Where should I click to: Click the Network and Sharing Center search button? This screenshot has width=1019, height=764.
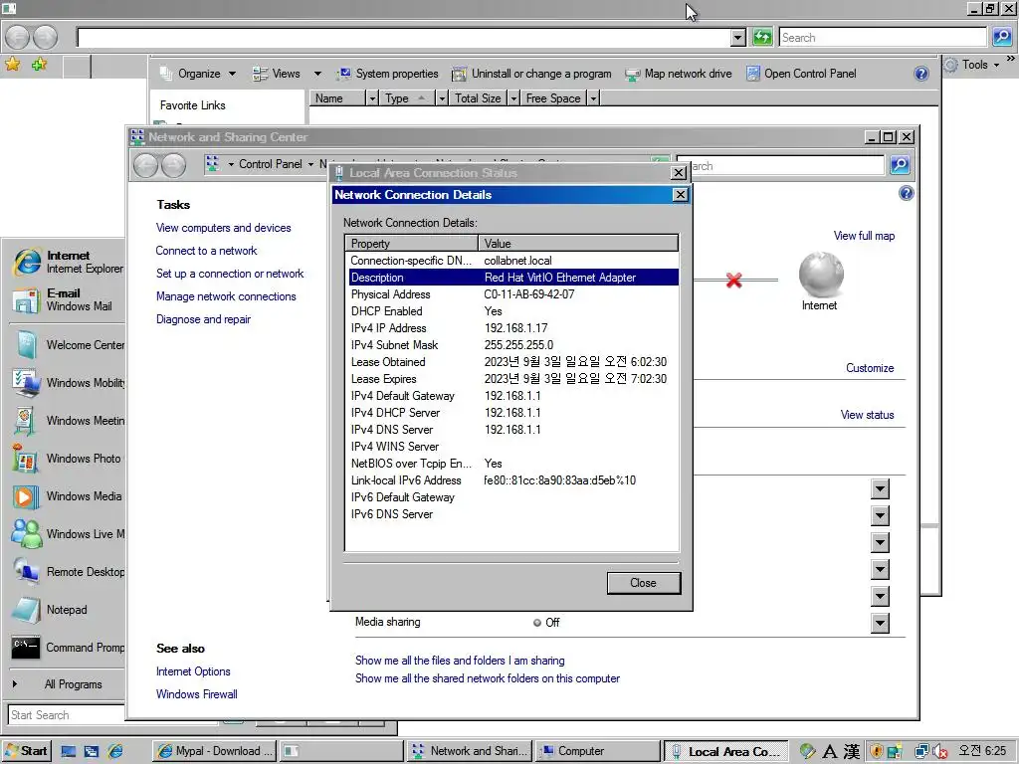pos(900,165)
